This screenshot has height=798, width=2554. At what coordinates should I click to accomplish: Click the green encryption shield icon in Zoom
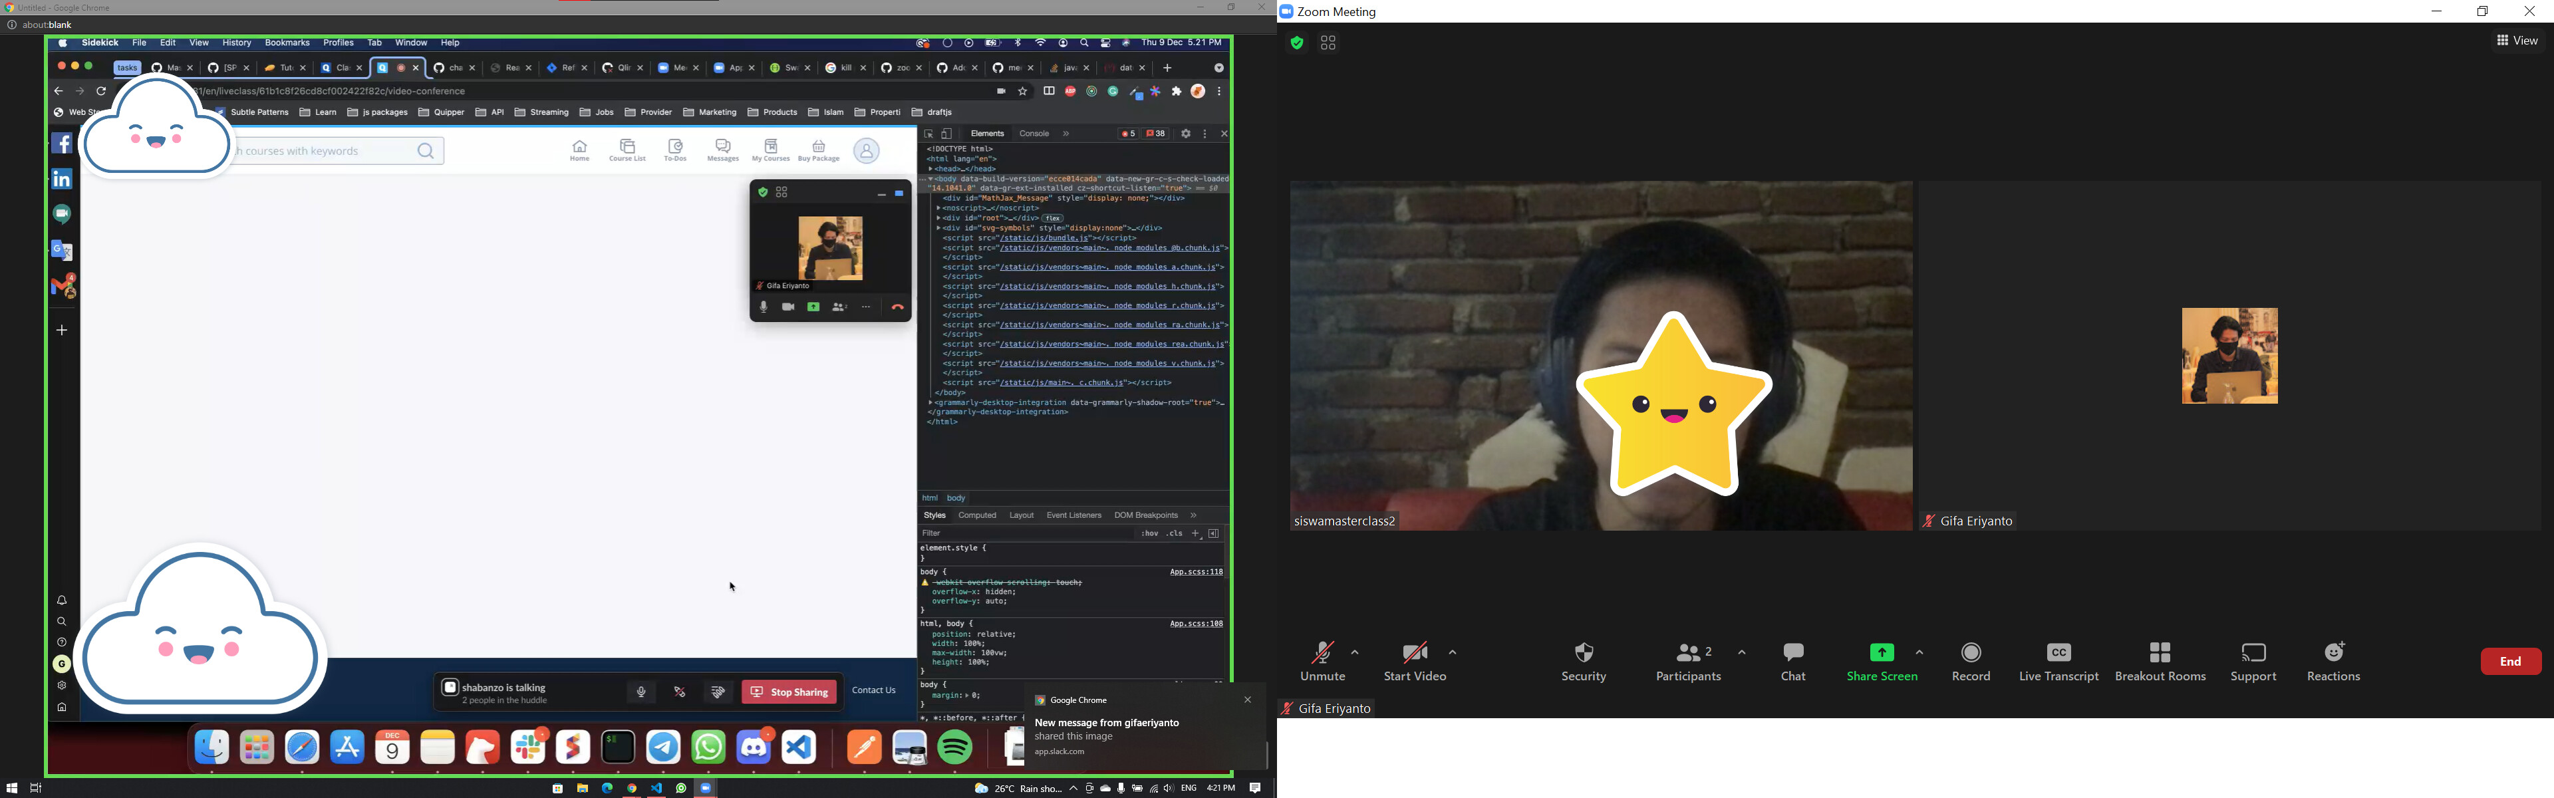click(x=1296, y=43)
